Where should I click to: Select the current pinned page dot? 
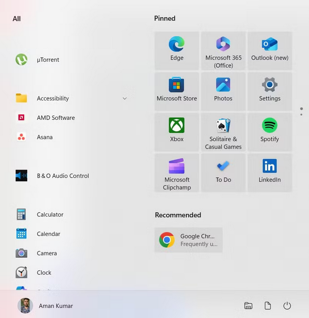[x=302, y=109]
